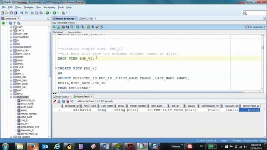Click the Rollback icon in worksheet toolbar
267x150 pixels.
[82, 27]
